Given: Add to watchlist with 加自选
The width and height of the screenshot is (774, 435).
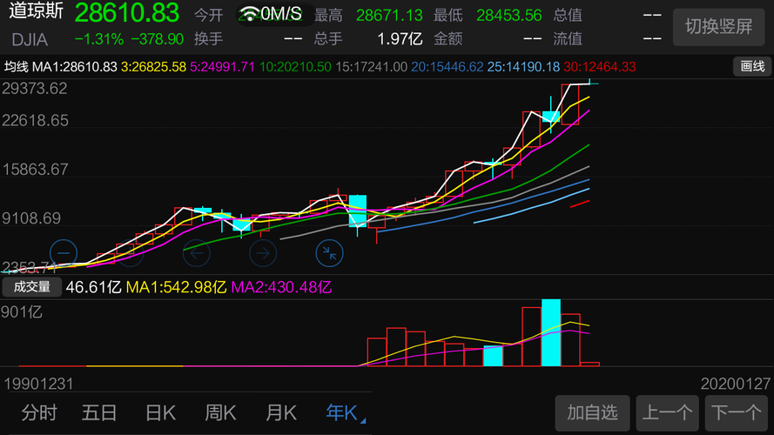Looking at the screenshot, I should click(x=592, y=412).
